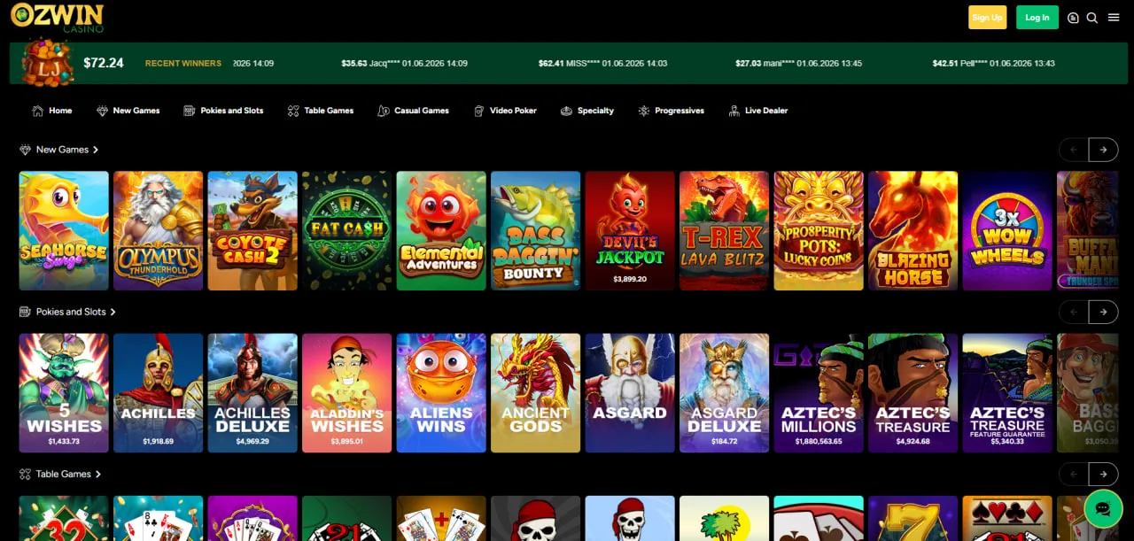Open the T-Rex Lava Blitz game tile
1134x541 pixels.
click(724, 230)
